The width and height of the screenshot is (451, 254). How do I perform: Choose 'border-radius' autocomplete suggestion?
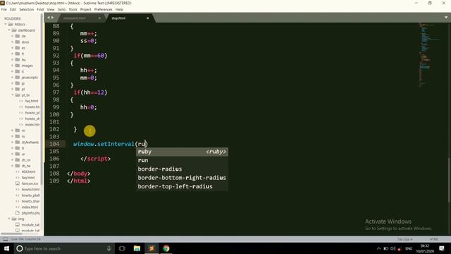coord(182,169)
